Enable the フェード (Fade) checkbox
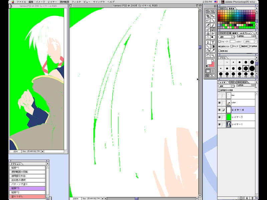The width and height of the screenshot is (267, 200). (220, 41)
